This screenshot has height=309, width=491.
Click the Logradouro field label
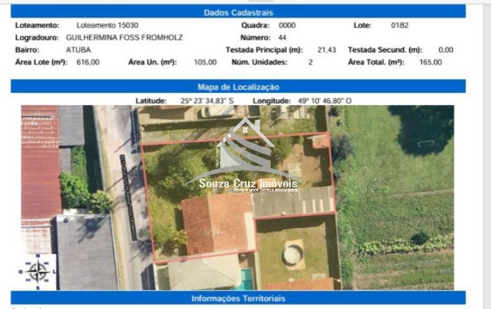37,37
